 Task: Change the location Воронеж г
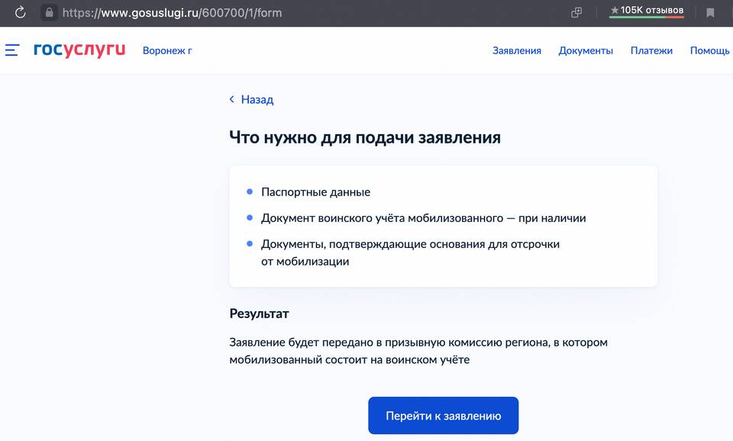167,51
